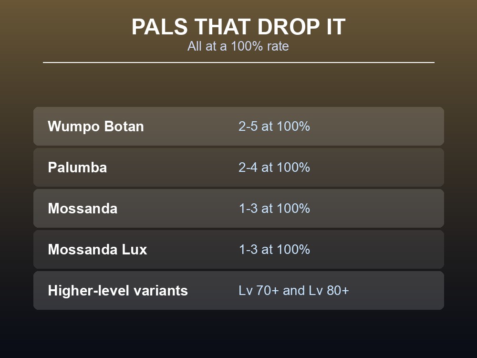Click the PALS THAT DROP IT heading
The image size is (477, 358).
click(238, 27)
